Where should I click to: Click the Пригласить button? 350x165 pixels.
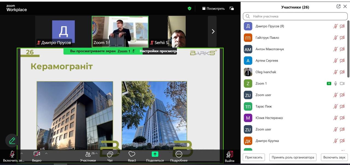pyautogui.click(x=254, y=157)
